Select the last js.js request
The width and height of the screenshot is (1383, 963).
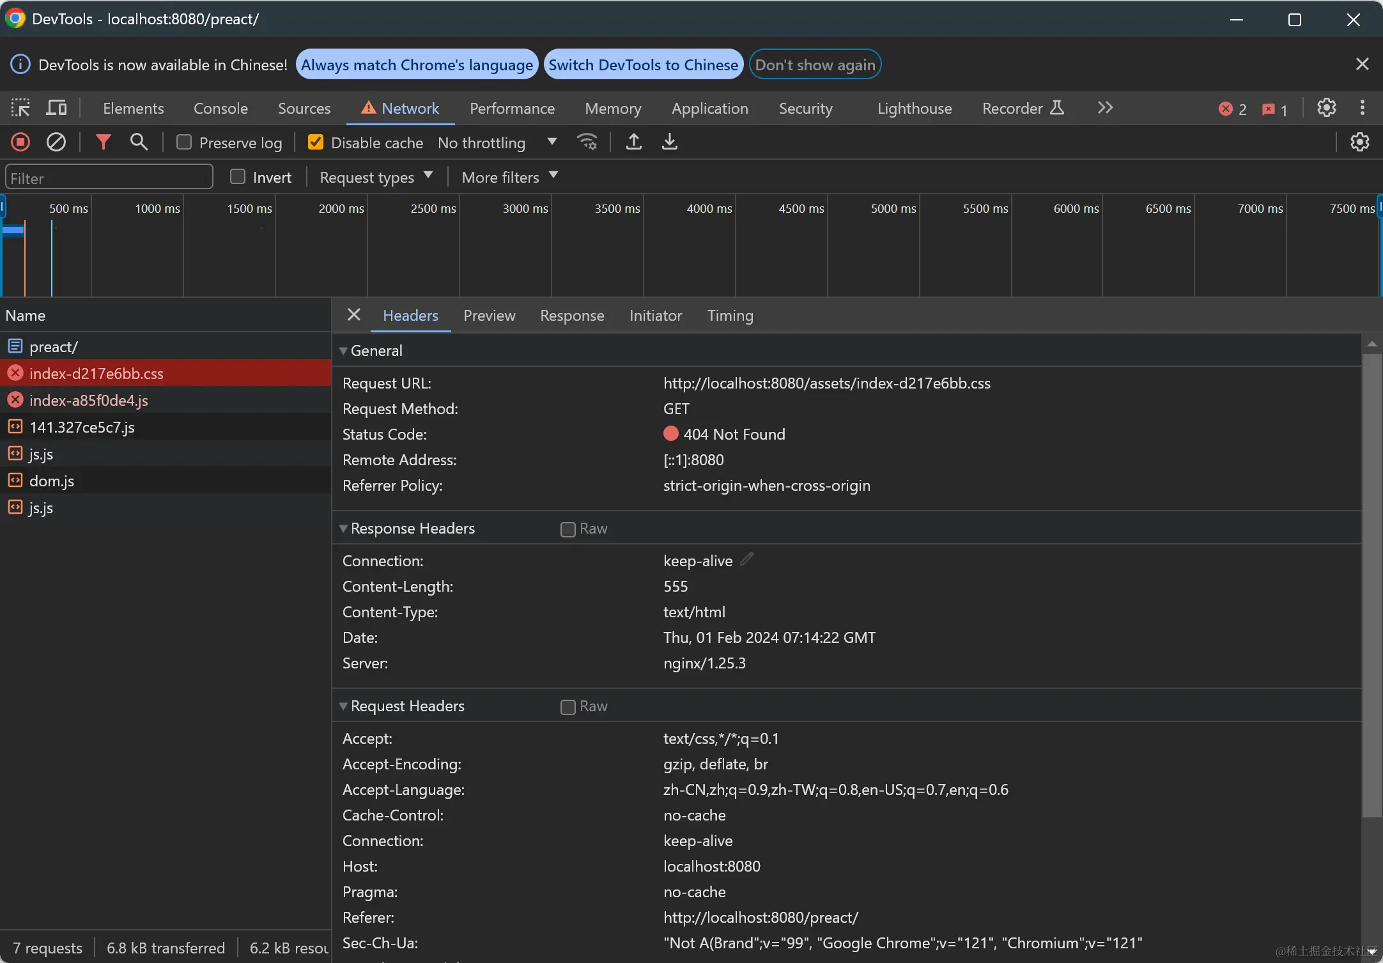click(x=166, y=507)
